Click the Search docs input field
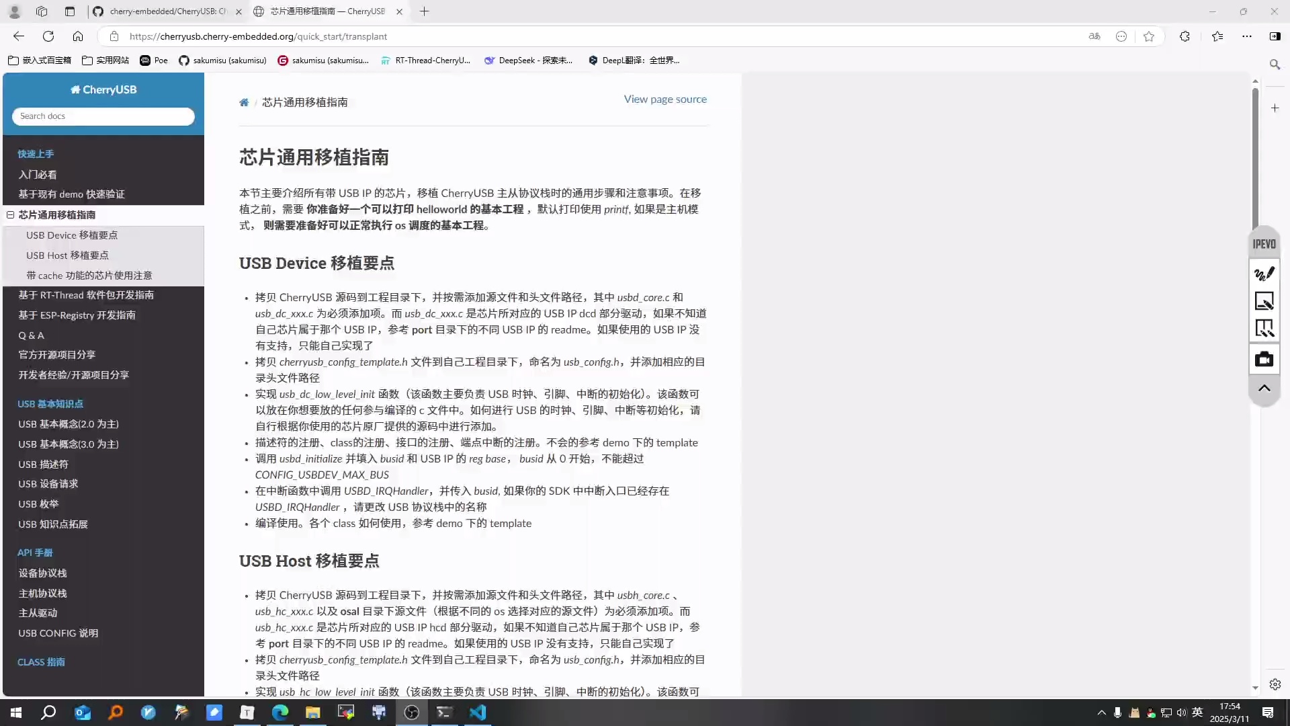Screen dimensions: 1290x726 click(x=103, y=116)
